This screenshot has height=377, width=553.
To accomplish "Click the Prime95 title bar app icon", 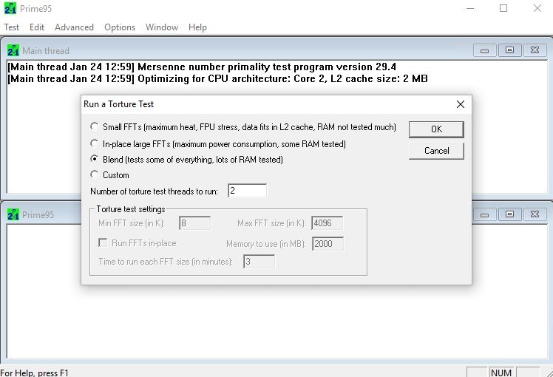I will coord(10,8).
